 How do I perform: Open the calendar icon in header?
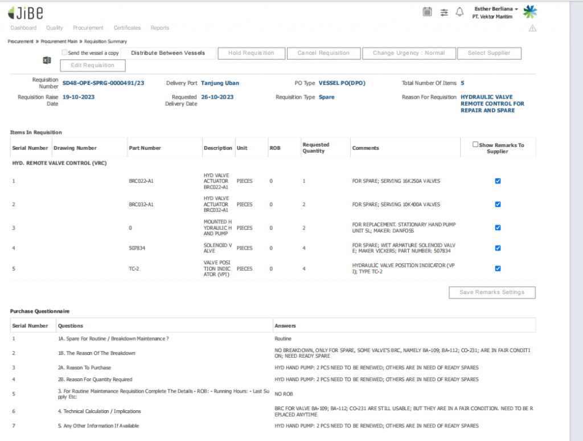point(427,12)
